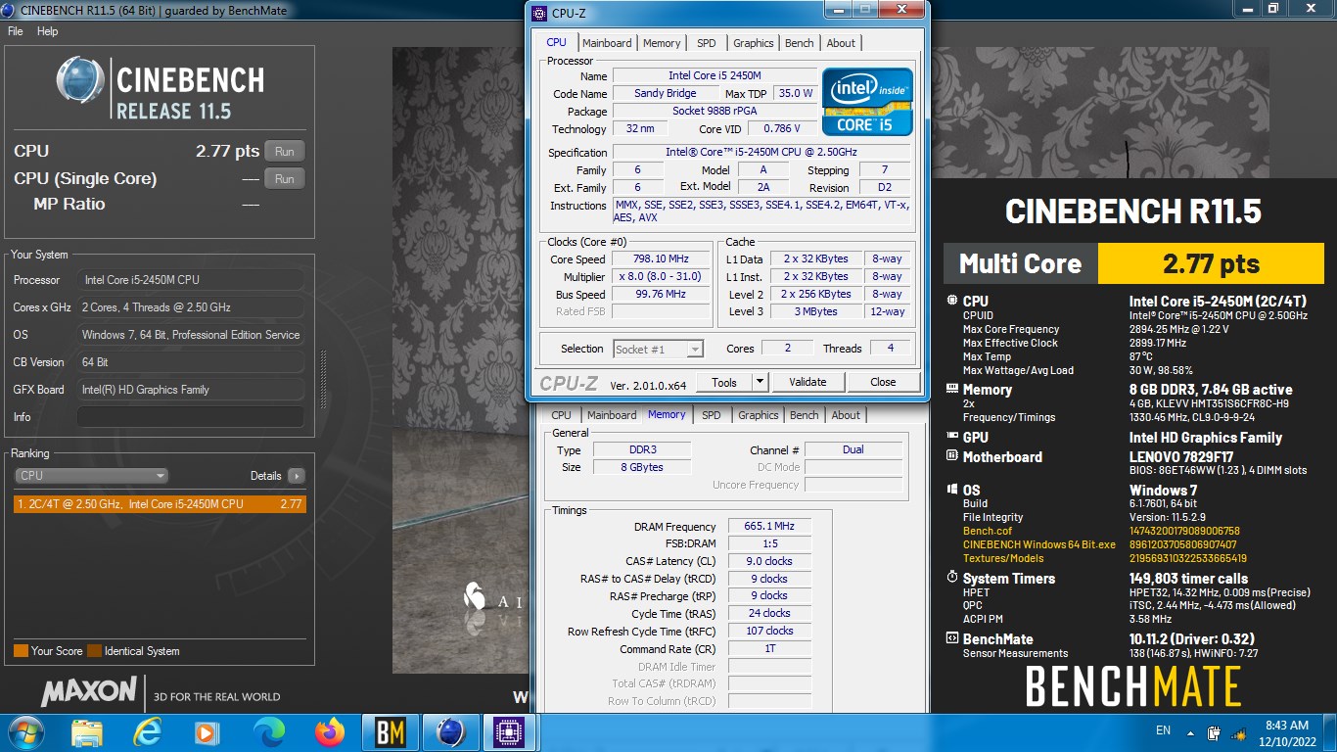Click the Info text field in Cinebench
This screenshot has height=752, width=1337.
[x=191, y=417]
